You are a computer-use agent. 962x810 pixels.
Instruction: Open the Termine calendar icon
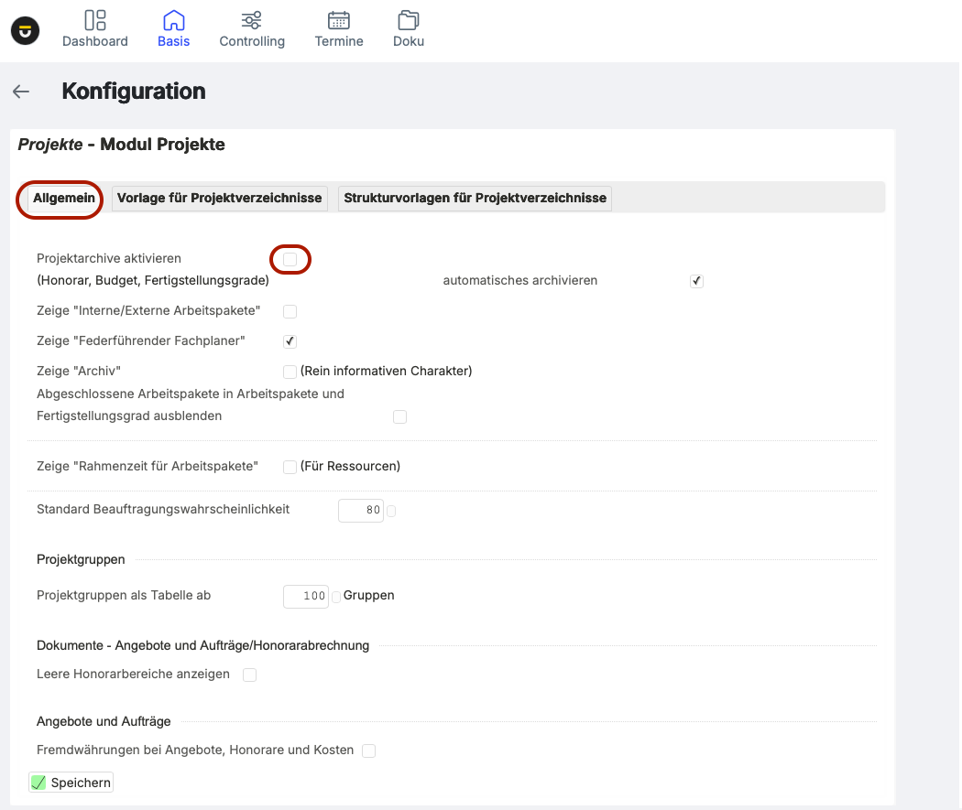coord(339,20)
